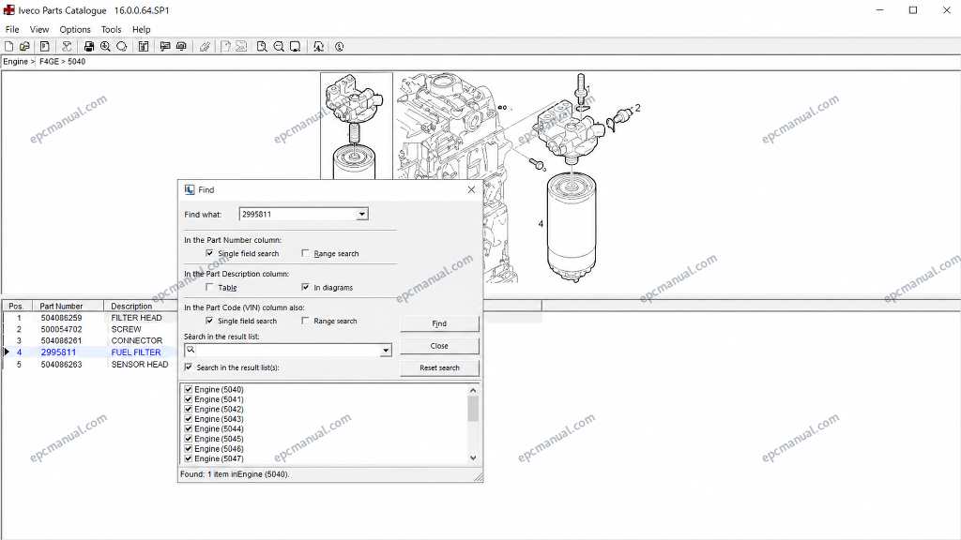The image size is (961, 540).
Task: Open the Options menu
Action: point(75,29)
